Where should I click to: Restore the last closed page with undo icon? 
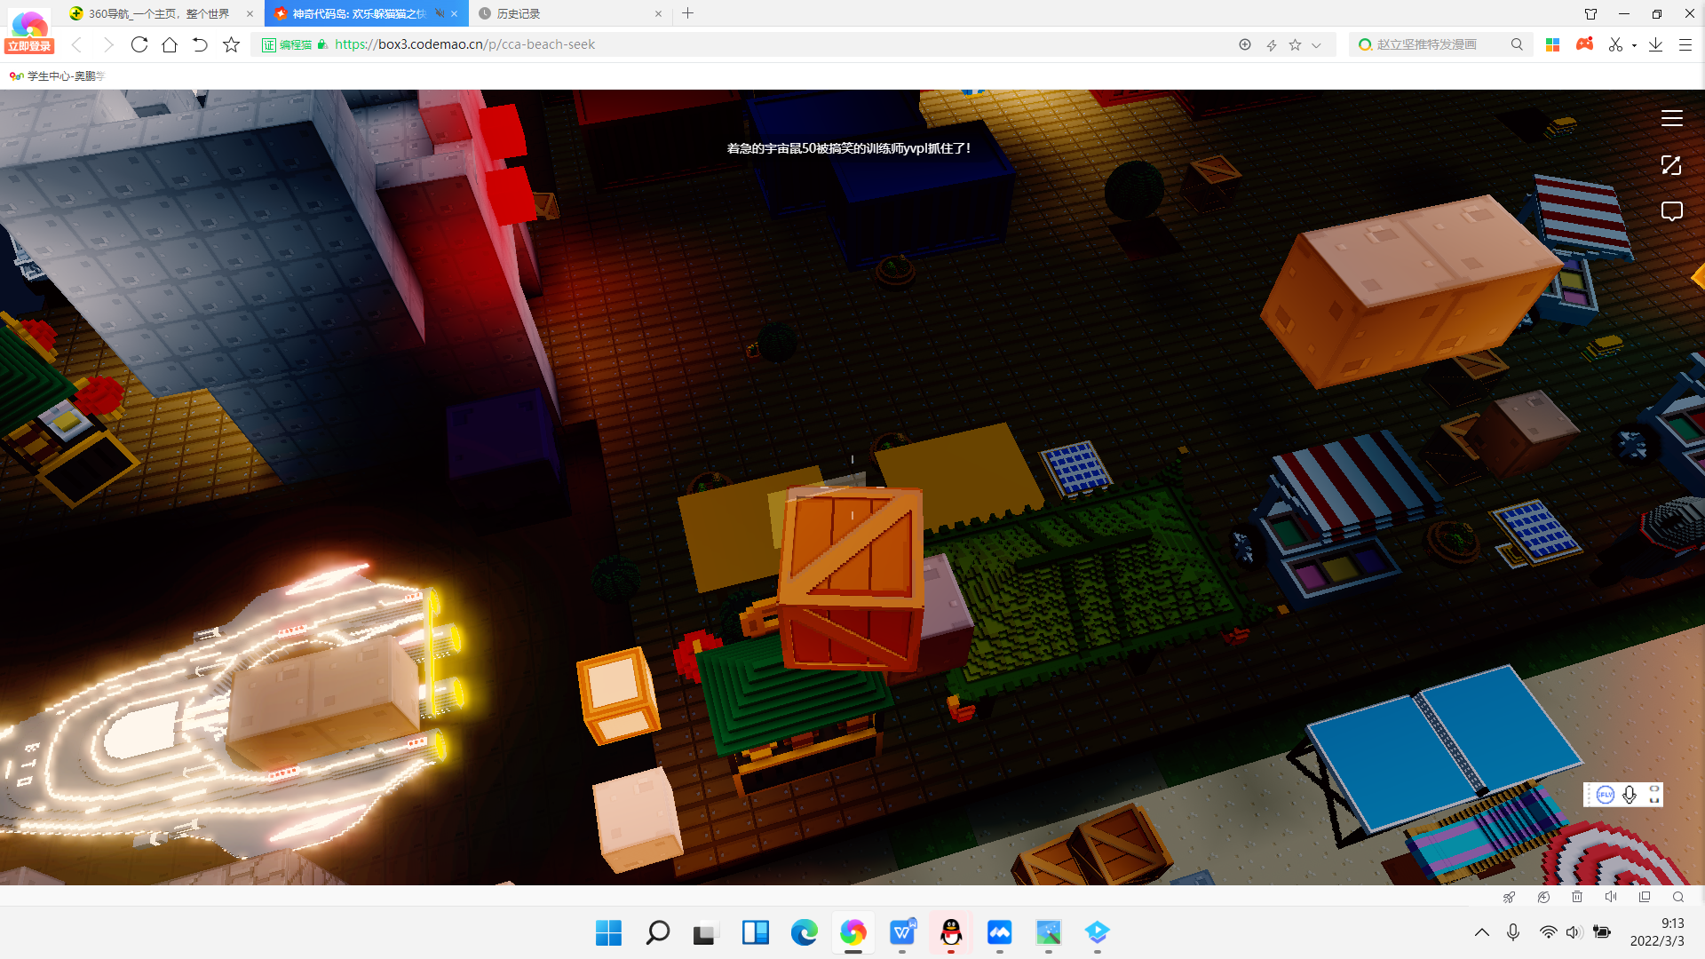point(200,44)
